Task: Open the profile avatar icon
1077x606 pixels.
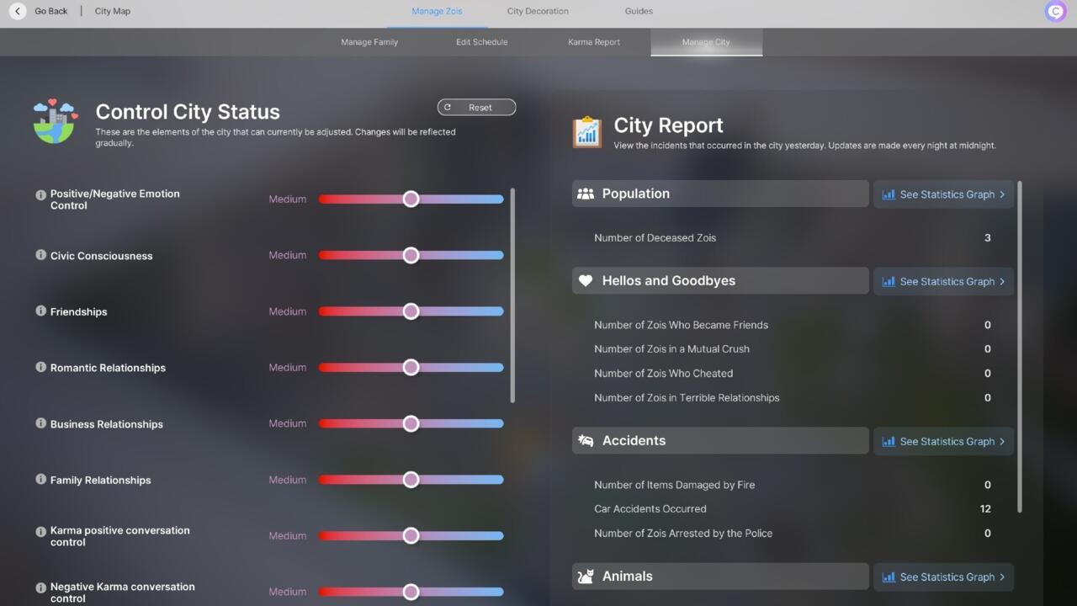Action: pyautogui.click(x=1054, y=11)
